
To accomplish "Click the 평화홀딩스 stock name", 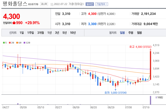I will click(x=15, y=4).
